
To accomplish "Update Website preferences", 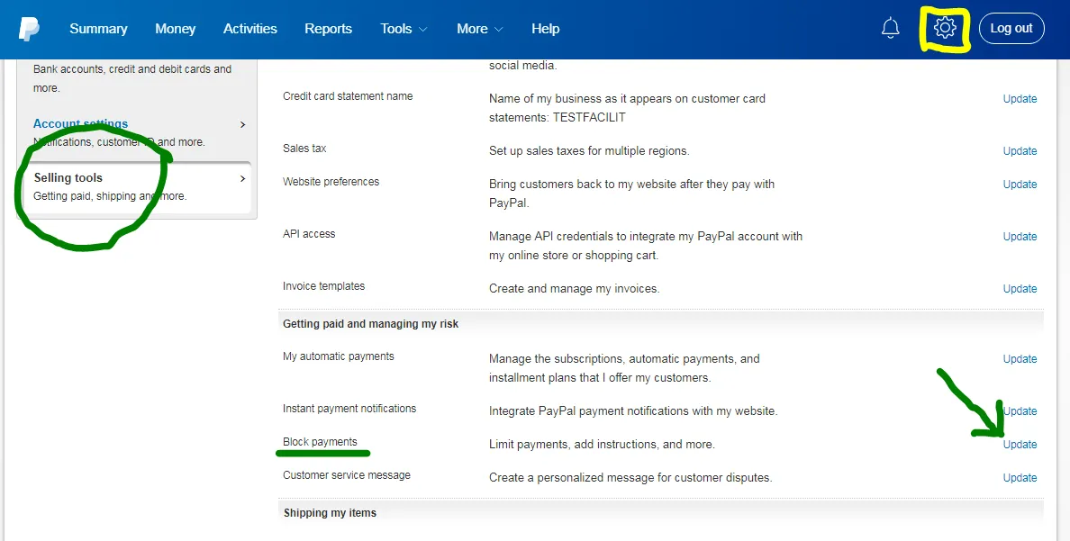I will (x=1020, y=185).
